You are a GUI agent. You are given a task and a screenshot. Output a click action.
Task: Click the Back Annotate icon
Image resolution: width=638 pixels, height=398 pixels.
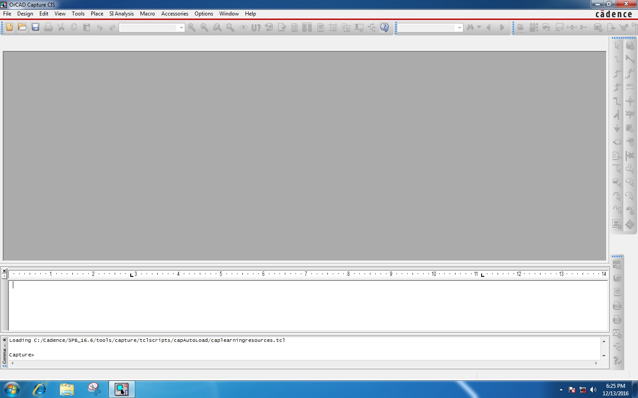(269, 27)
